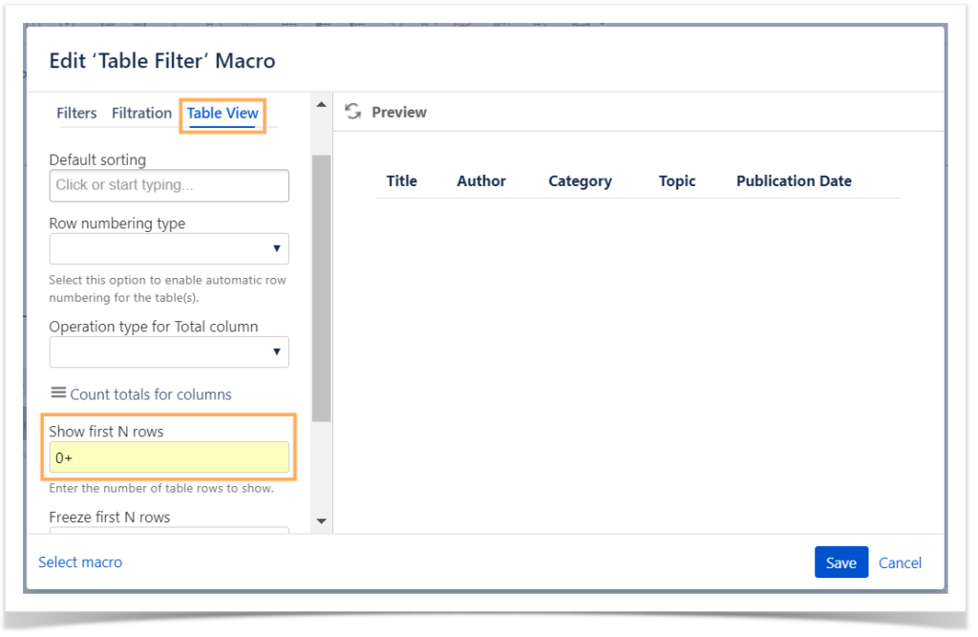Switch to the Filtration tab
This screenshot has width=978, height=637.
[141, 113]
